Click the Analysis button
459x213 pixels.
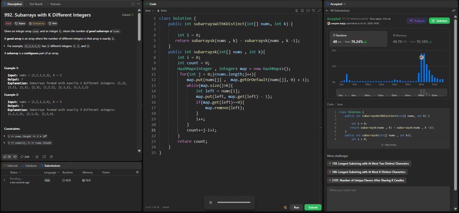(417, 21)
